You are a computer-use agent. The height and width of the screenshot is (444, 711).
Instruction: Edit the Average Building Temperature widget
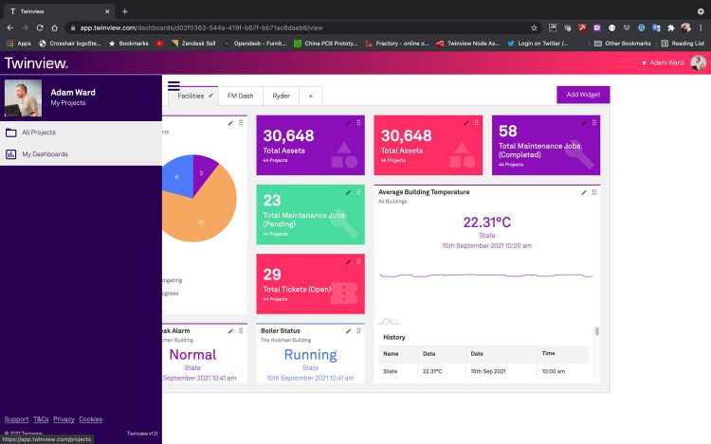[x=584, y=192]
